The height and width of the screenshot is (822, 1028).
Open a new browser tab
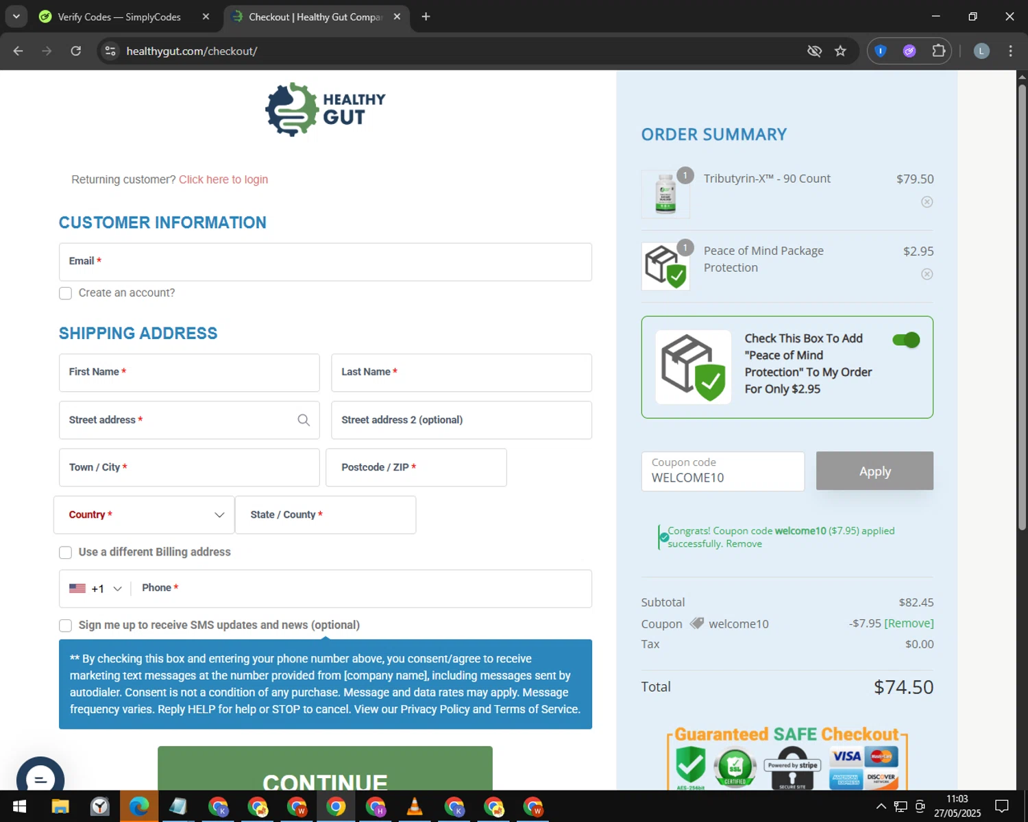click(426, 16)
